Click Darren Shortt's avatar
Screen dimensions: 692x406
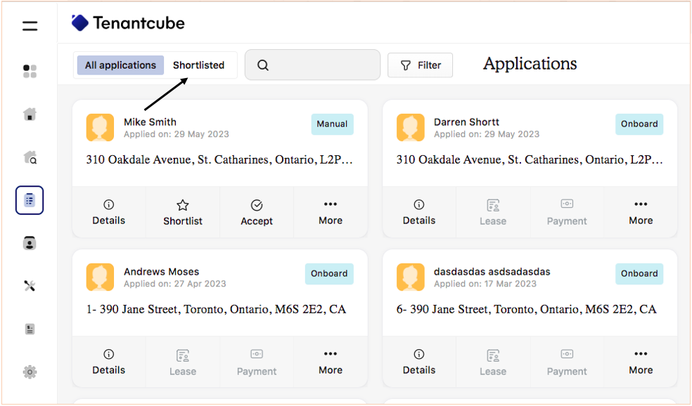[411, 127]
